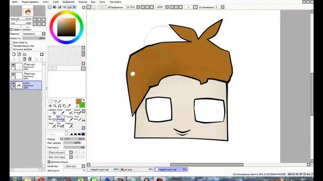Open the 'Файл' menu
This screenshot has width=323, height=181.
(15, 2)
